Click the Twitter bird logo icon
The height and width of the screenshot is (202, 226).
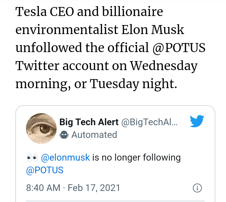(197, 122)
